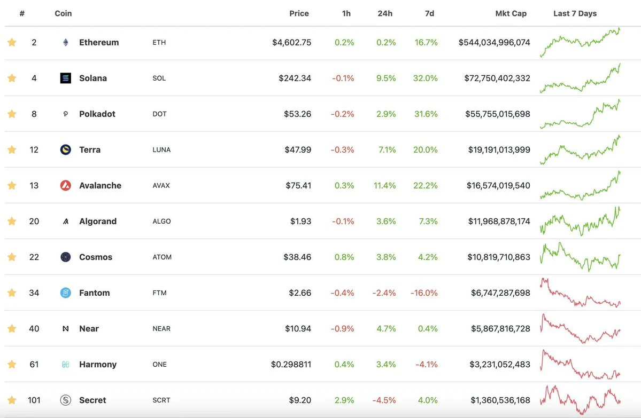641x418 pixels.
Task: Open the Secret coin page
Action: click(92, 400)
